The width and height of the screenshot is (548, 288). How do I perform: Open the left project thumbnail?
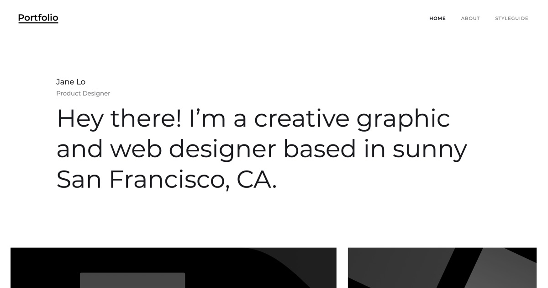coord(174,268)
